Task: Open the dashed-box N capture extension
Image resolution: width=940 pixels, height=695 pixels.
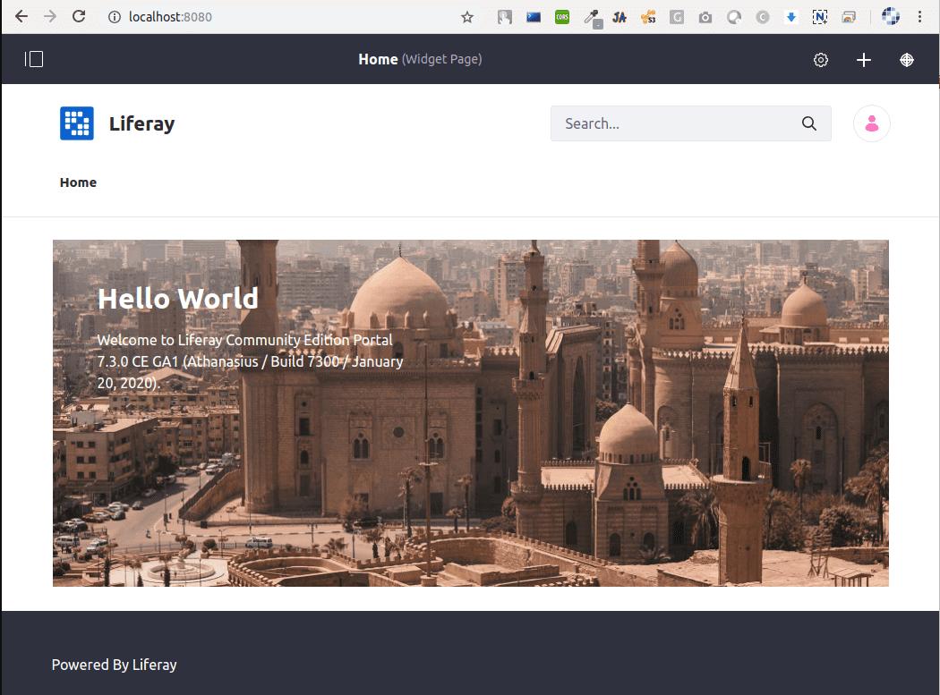Action: coord(819,17)
